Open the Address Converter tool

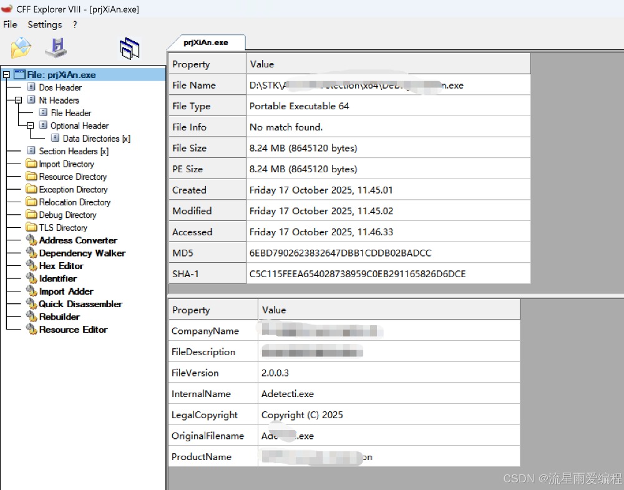point(77,240)
